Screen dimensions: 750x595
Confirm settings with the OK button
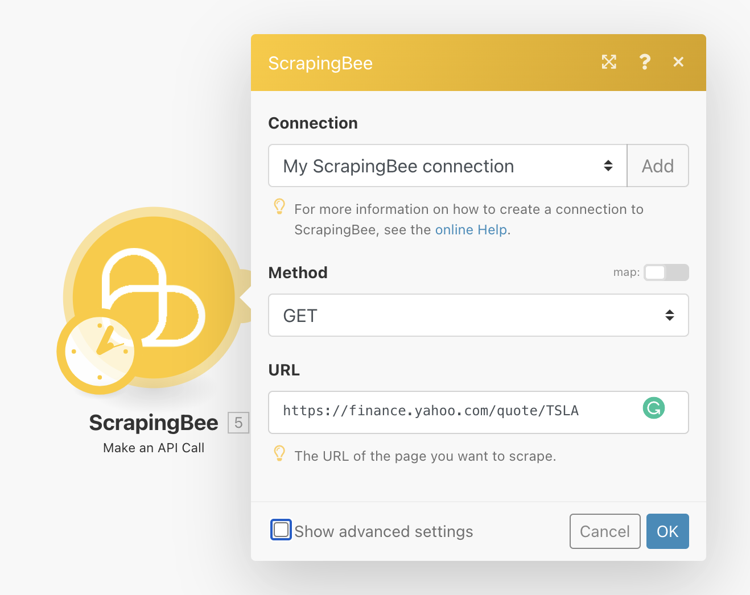[x=667, y=531]
